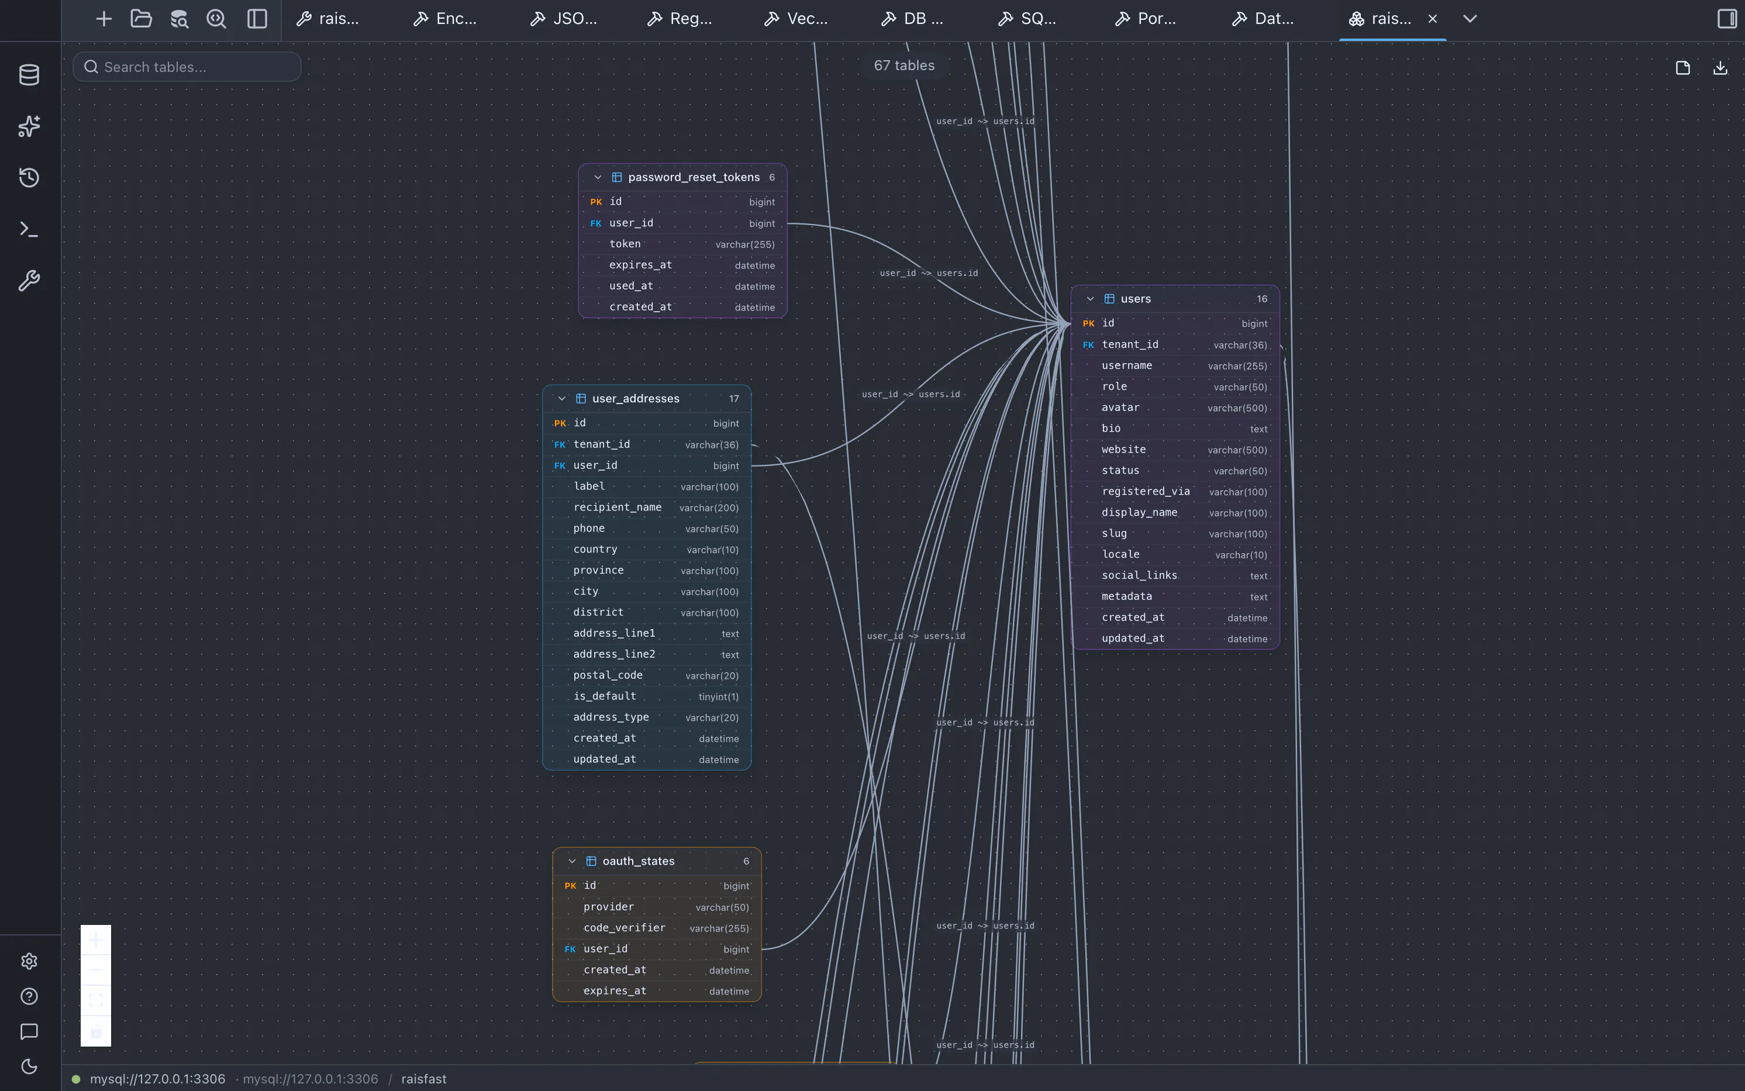Select is_default row in user_addresses
This screenshot has height=1091, width=1745.
tap(647, 696)
